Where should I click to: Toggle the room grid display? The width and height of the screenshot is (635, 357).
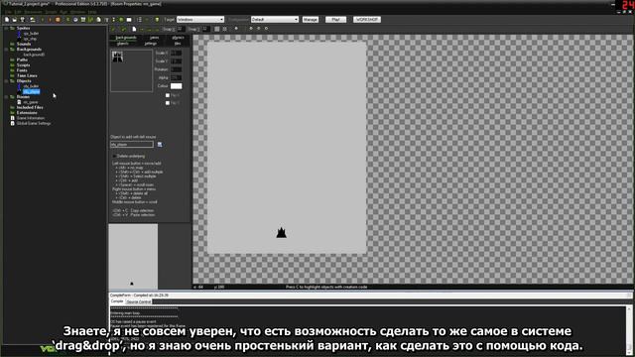click(217, 29)
